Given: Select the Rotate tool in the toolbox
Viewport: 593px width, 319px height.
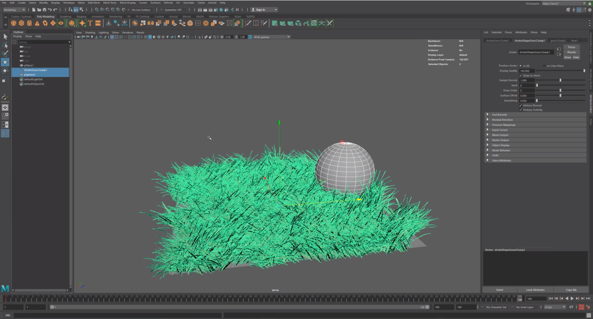Looking at the screenshot, I should click(5, 71).
